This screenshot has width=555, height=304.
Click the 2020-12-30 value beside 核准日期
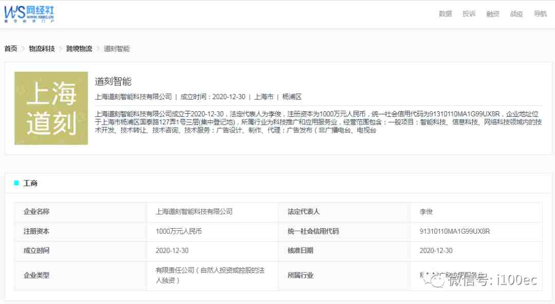click(436, 251)
